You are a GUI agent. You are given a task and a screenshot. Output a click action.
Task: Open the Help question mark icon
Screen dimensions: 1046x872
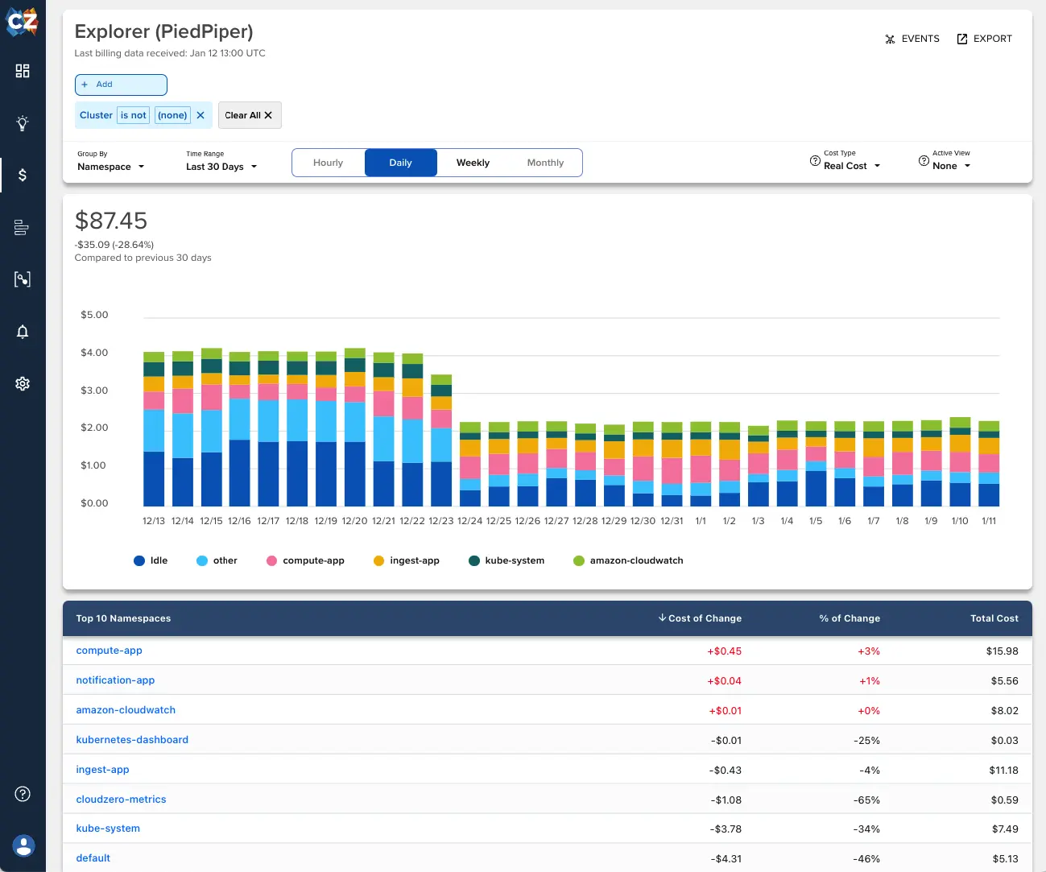(22, 794)
